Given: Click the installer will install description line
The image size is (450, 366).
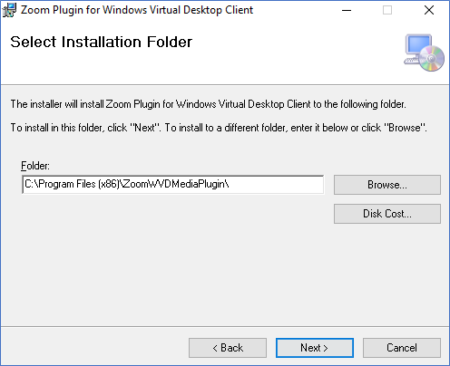Looking at the screenshot, I should [209, 104].
